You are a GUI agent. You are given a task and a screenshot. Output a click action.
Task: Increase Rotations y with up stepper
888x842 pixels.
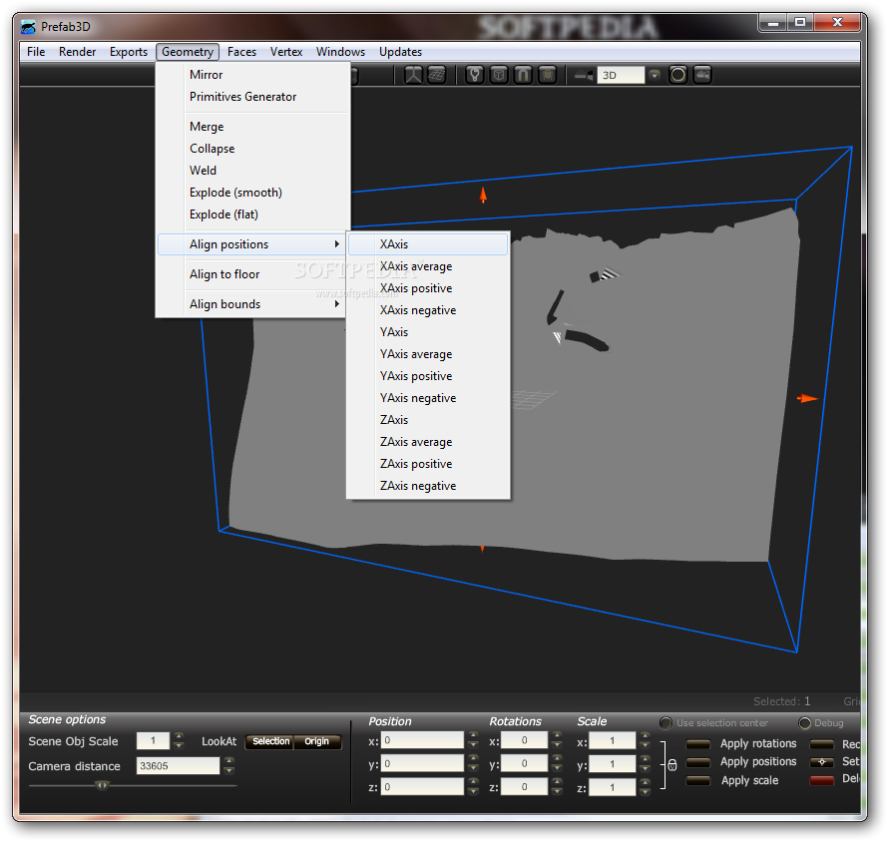(x=558, y=759)
